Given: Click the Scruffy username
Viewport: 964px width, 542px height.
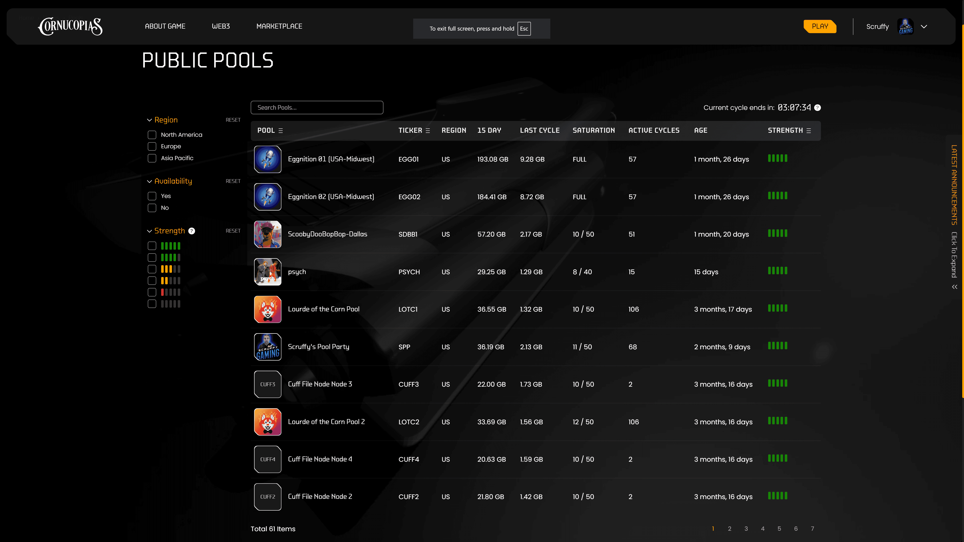Looking at the screenshot, I should [x=877, y=27].
